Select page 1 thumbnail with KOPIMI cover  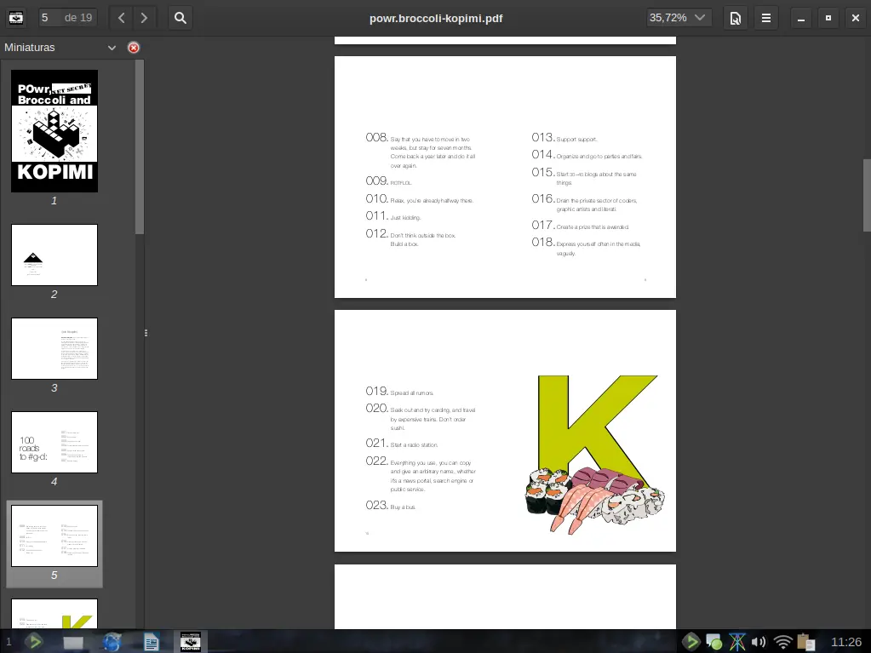(54, 131)
